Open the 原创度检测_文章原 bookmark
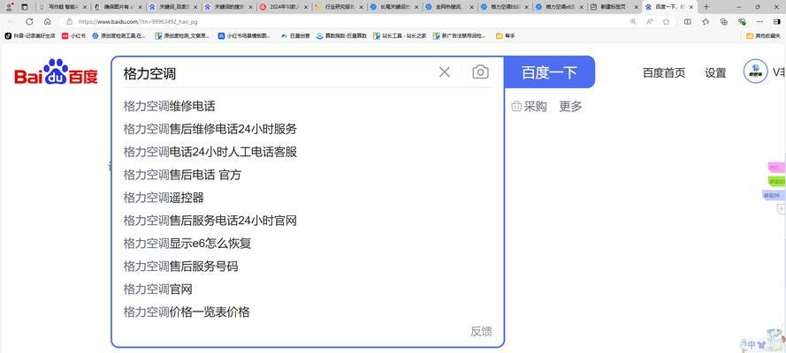Viewport: 786px width, 353px height. click(182, 36)
